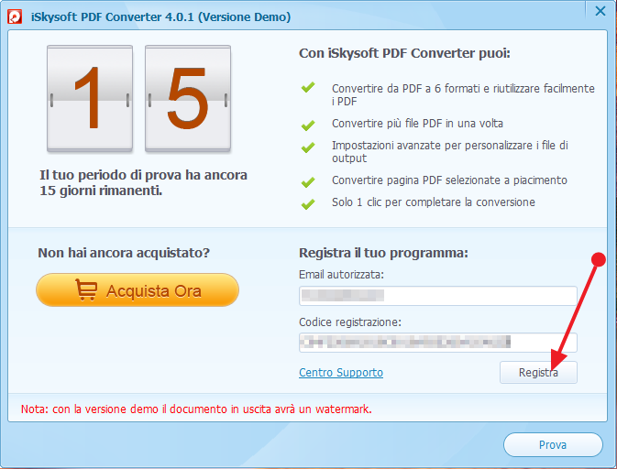Image resolution: width=617 pixels, height=469 pixels.
Task: Click the Registra button
Action: (538, 372)
